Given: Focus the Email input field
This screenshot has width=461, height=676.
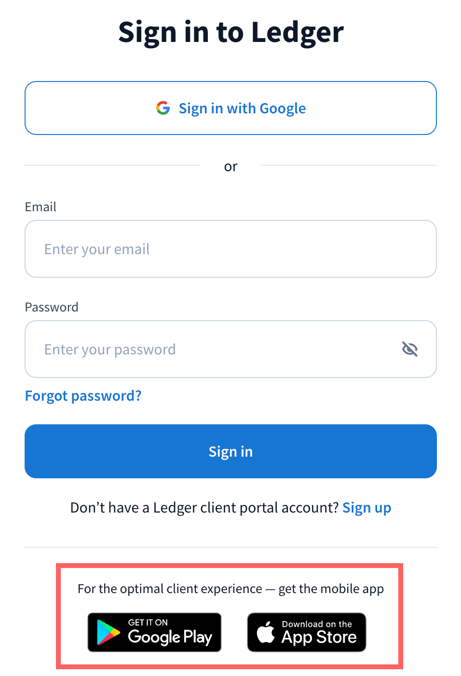Looking at the screenshot, I should coord(230,249).
